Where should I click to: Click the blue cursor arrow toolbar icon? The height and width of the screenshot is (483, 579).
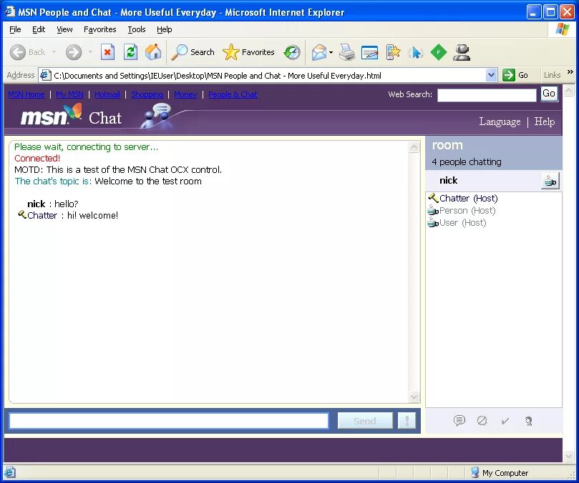[416, 52]
